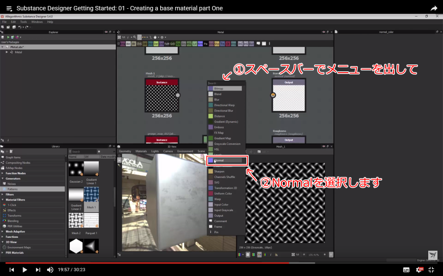The image size is (443, 276).
Task: Click the SVG node toolbar icon
Action: point(211,44)
